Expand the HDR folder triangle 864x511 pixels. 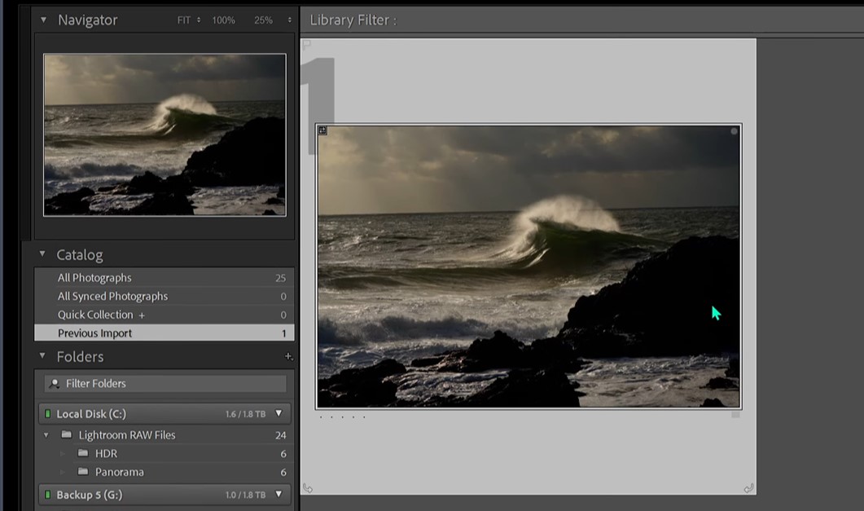point(62,454)
